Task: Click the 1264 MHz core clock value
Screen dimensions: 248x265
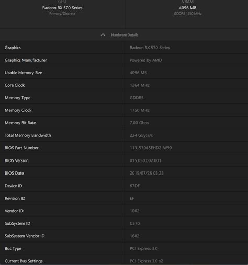Action: click(140, 85)
